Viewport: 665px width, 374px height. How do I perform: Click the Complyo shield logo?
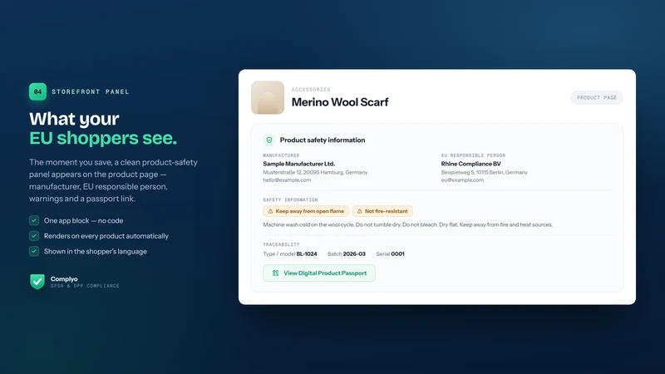pos(37,282)
